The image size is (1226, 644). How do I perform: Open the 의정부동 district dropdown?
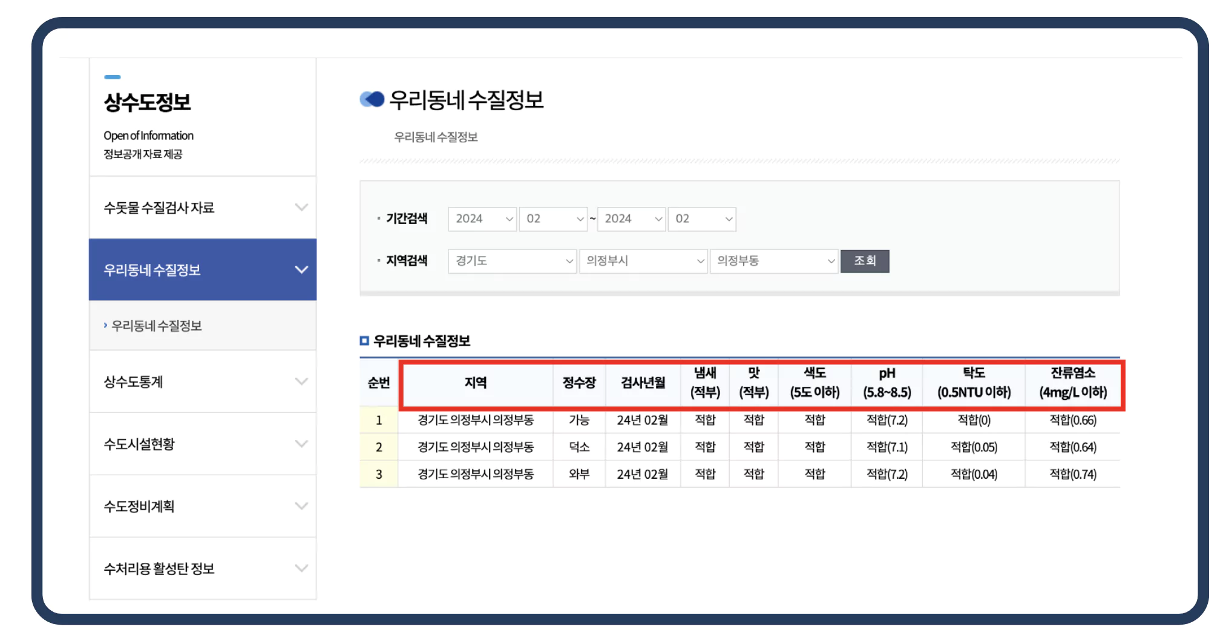774,261
